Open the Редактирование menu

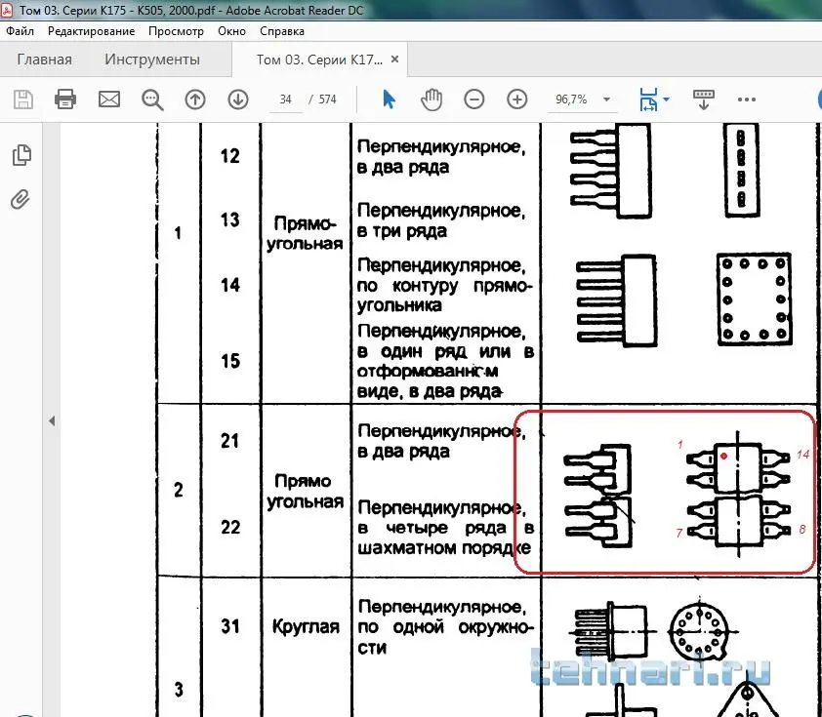91,31
